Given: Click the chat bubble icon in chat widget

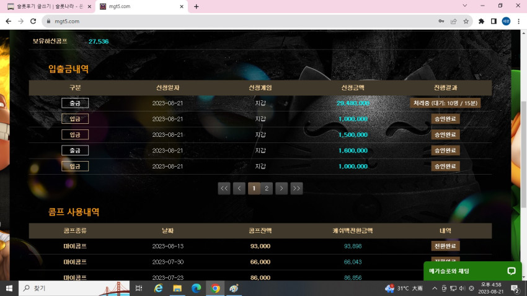Looking at the screenshot, I should [511, 271].
